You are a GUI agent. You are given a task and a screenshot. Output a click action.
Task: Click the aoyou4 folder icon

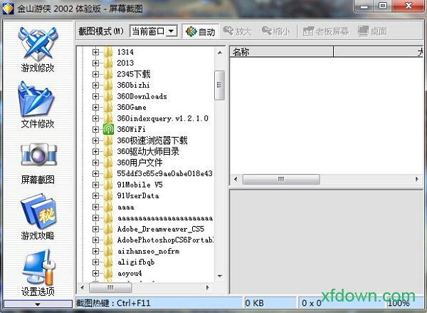[108, 273]
